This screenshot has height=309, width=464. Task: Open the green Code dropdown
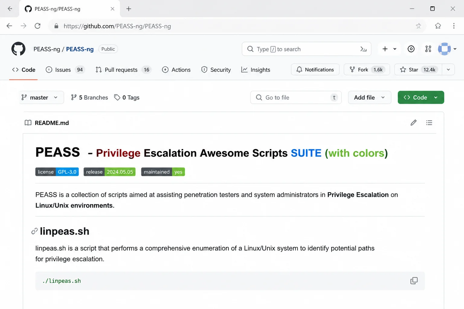click(421, 97)
